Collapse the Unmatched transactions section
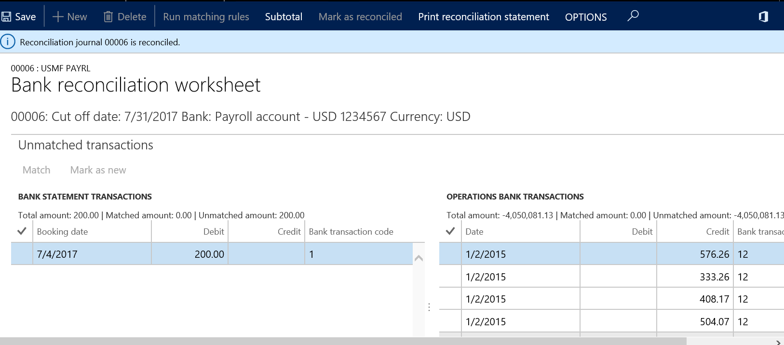Image resolution: width=784 pixels, height=345 pixels. point(86,145)
